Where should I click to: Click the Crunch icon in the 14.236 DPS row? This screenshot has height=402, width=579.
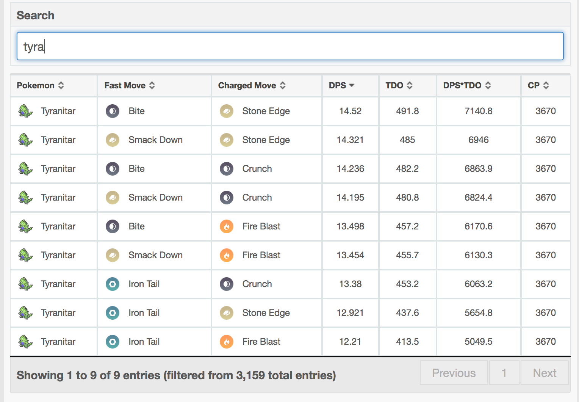(227, 169)
